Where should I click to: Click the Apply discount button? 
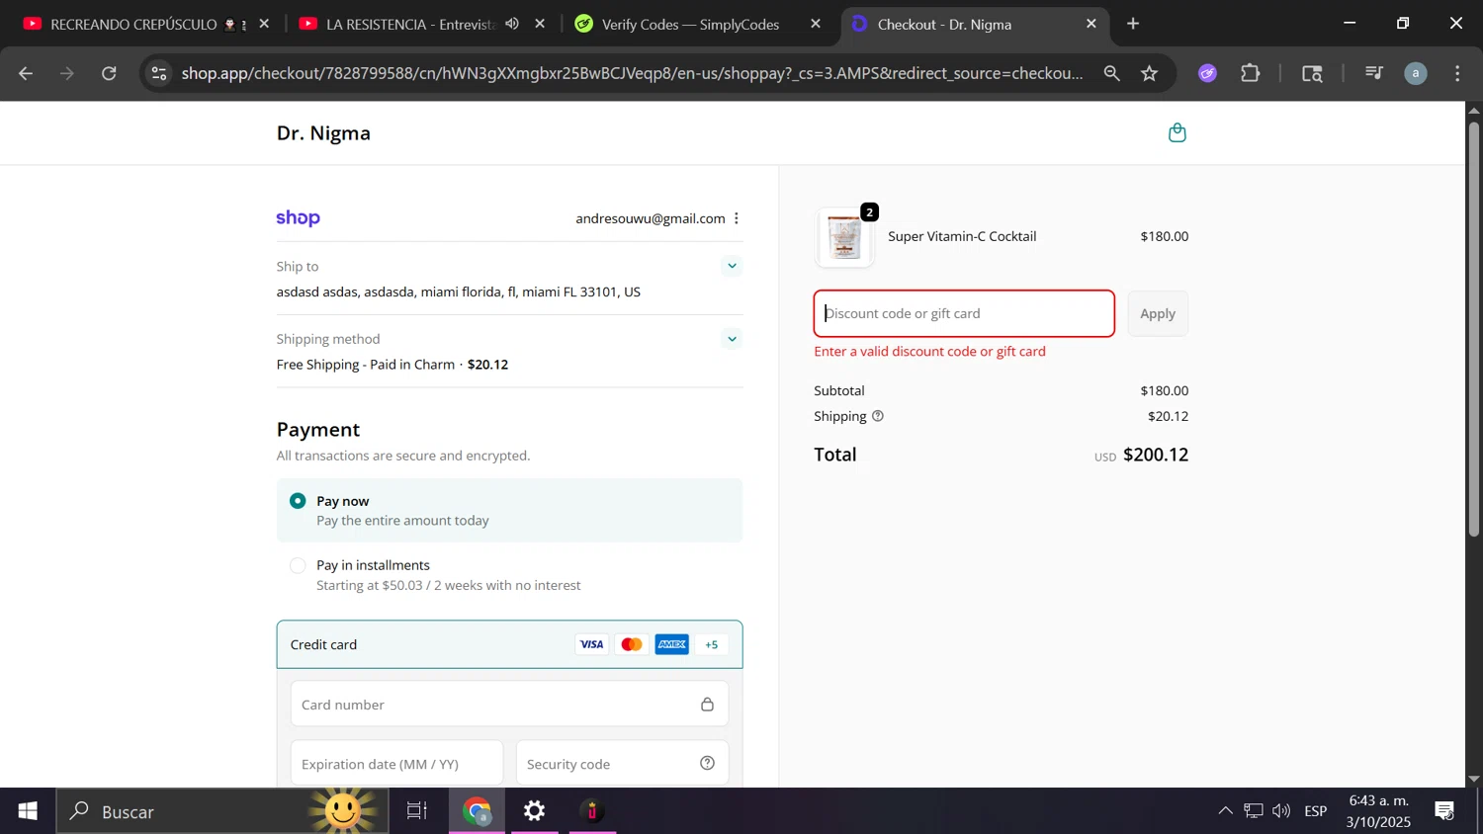[1158, 313]
